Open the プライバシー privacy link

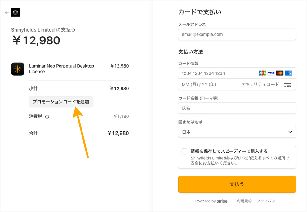pyautogui.click(x=268, y=201)
